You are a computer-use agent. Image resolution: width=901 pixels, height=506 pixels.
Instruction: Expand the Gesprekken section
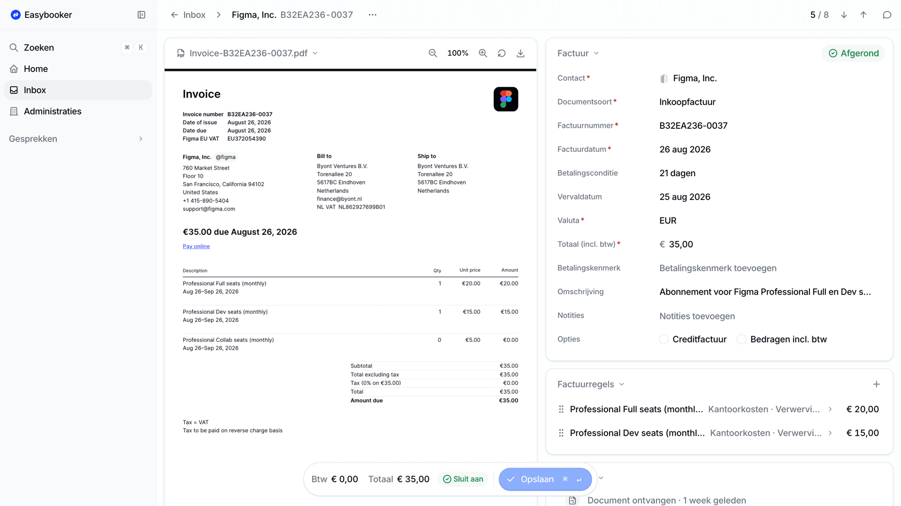tap(141, 139)
